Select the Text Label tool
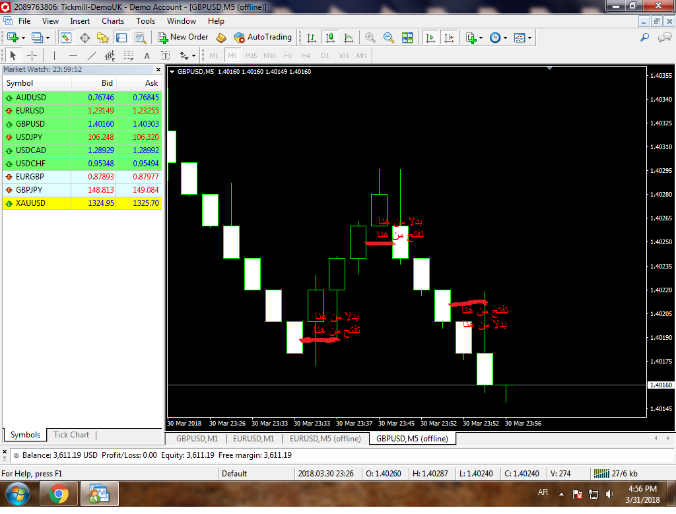The image size is (676, 514). pos(164,55)
